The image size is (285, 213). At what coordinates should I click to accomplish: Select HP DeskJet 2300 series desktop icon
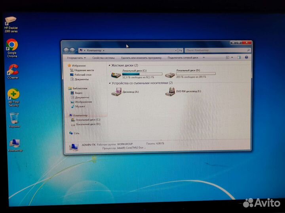click(x=11, y=21)
